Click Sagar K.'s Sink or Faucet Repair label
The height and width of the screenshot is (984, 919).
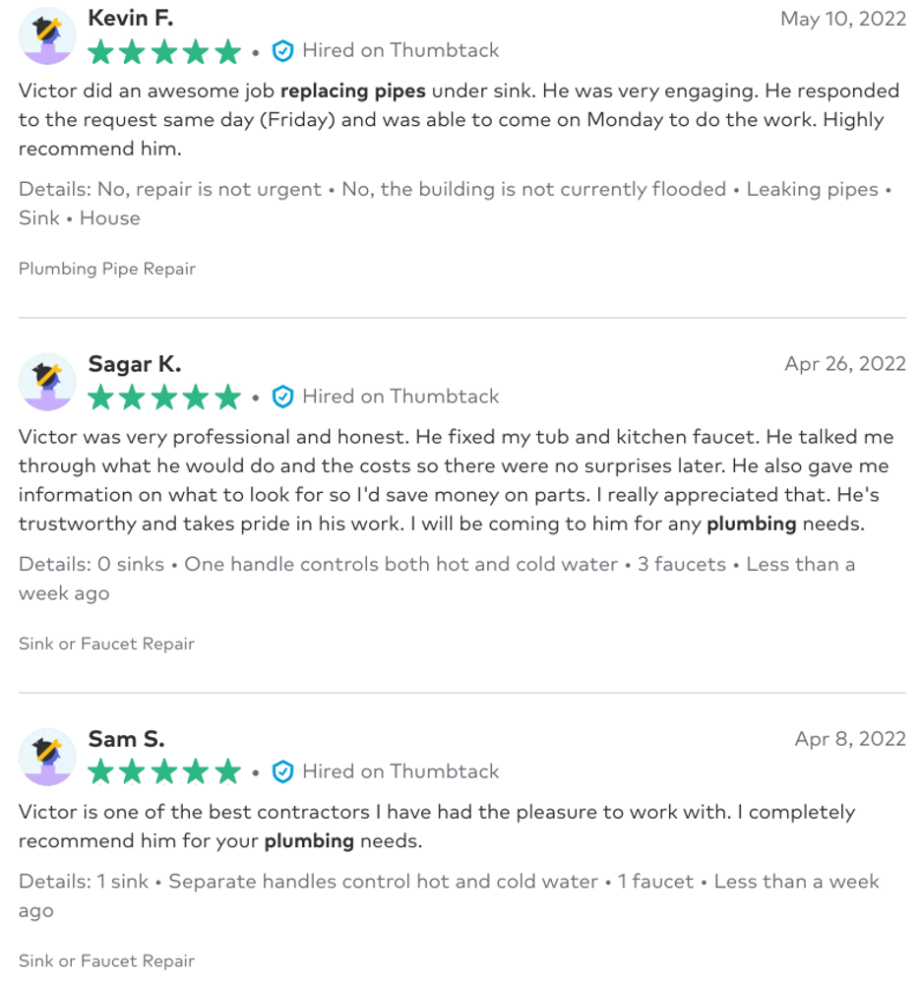pyautogui.click(x=106, y=644)
